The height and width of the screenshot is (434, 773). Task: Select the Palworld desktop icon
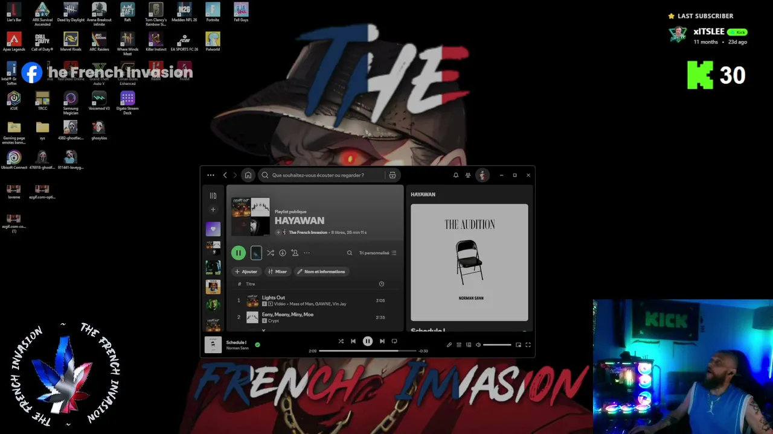(x=213, y=42)
